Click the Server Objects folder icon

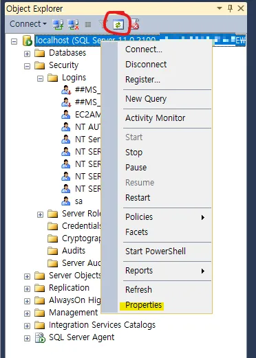[39, 276]
